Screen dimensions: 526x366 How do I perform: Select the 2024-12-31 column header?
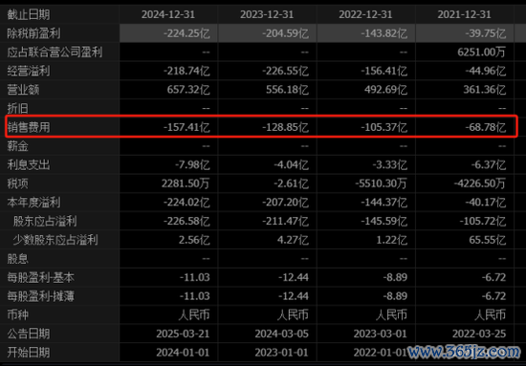pyautogui.click(x=168, y=14)
